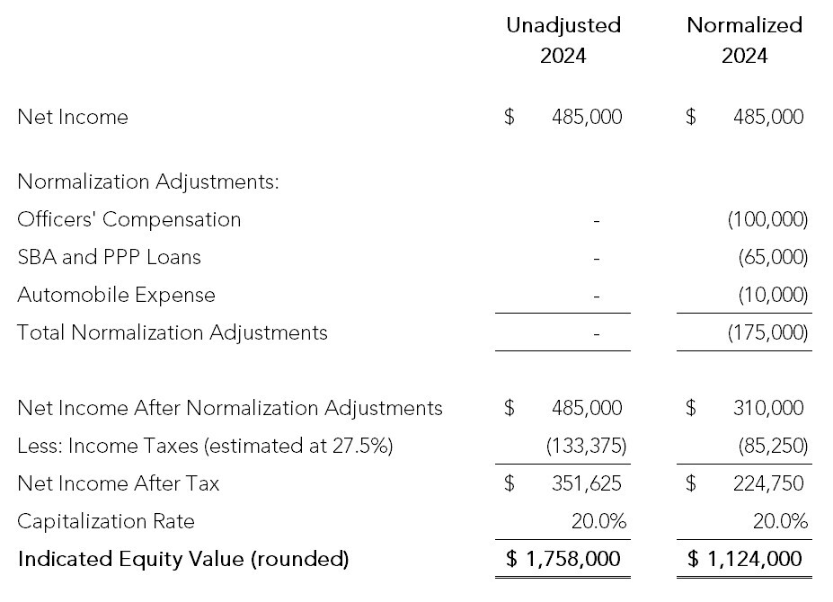Select the SBA and PPP Loans label
This screenshot has width=833, height=602.
[109, 257]
